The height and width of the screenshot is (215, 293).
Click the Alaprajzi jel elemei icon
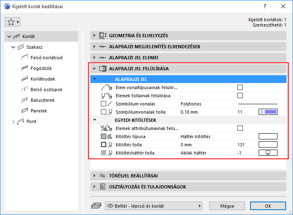[x=103, y=58]
